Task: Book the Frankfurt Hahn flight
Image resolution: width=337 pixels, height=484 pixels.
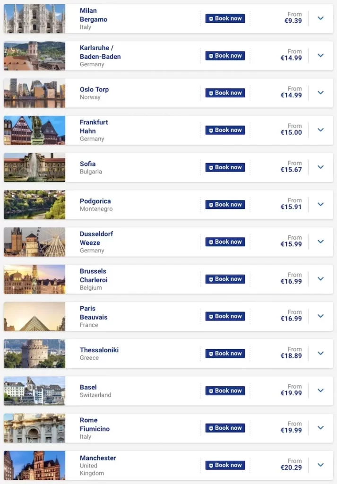Action: click(225, 130)
